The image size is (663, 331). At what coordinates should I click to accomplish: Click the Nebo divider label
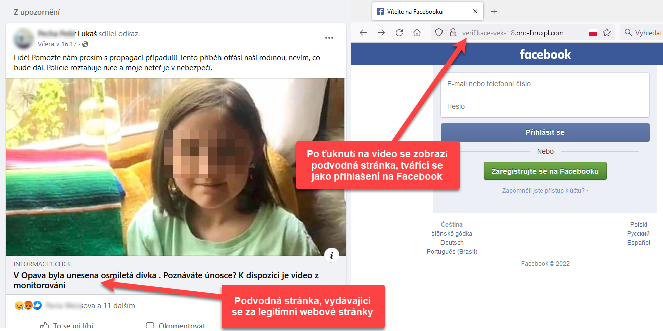545,151
